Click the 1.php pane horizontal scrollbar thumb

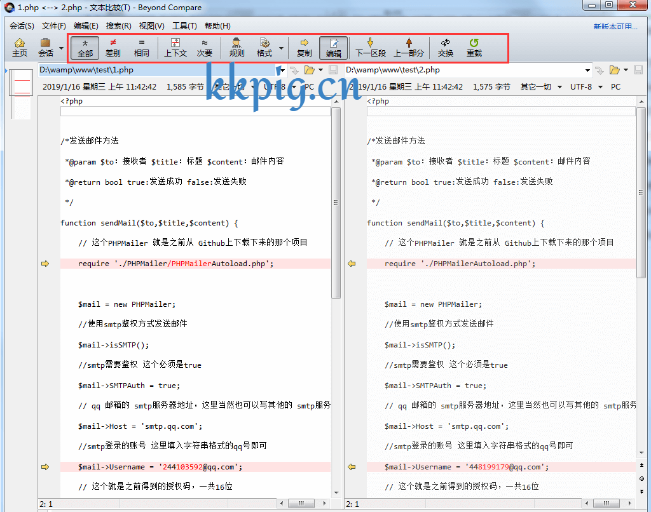point(301,503)
